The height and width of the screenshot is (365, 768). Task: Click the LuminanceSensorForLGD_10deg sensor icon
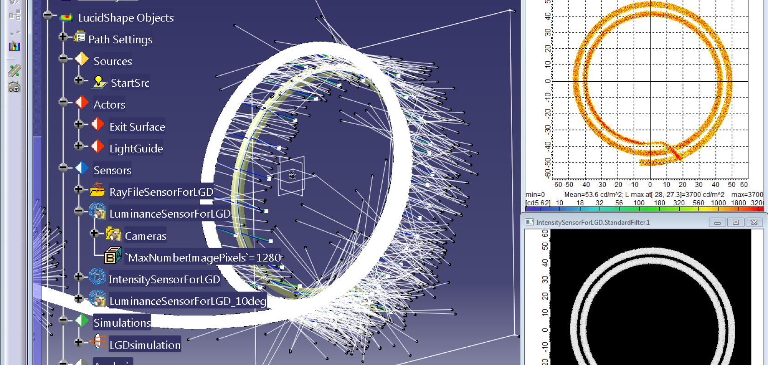(x=97, y=298)
